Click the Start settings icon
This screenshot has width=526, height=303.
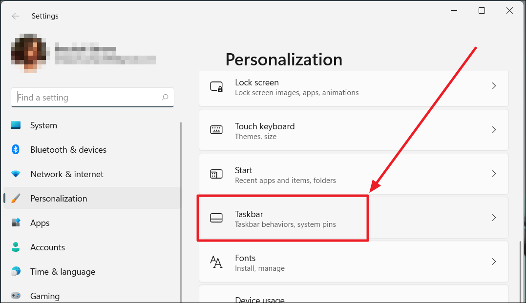(216, 174)
